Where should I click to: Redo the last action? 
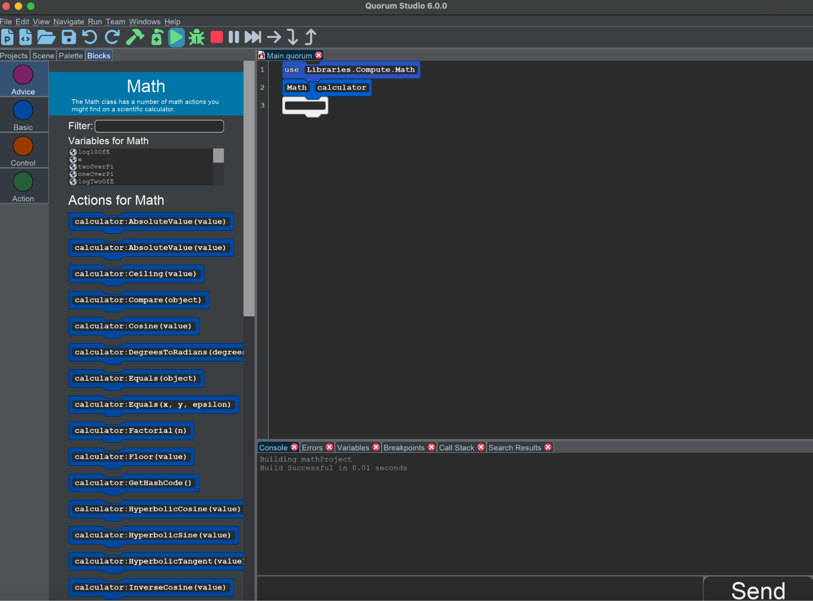coord(112,37)
